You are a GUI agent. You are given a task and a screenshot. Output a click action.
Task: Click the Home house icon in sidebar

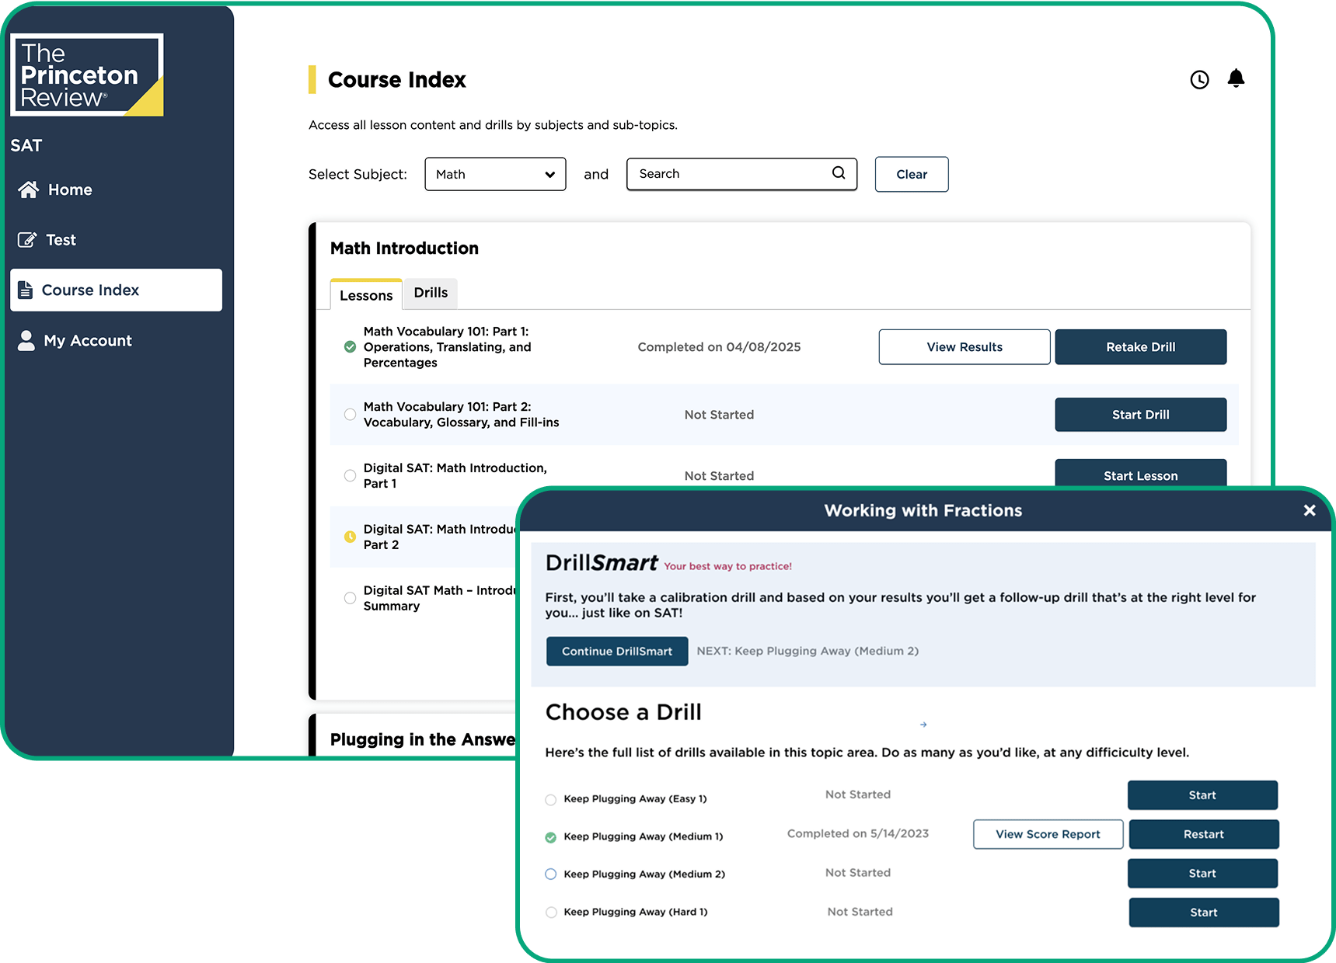[29, 189]
